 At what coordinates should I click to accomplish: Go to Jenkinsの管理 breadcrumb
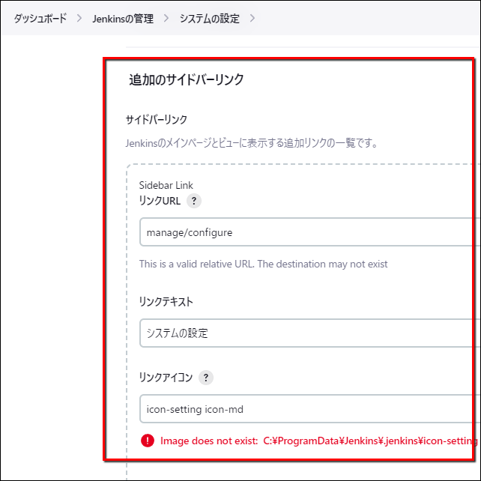point(123,19)
